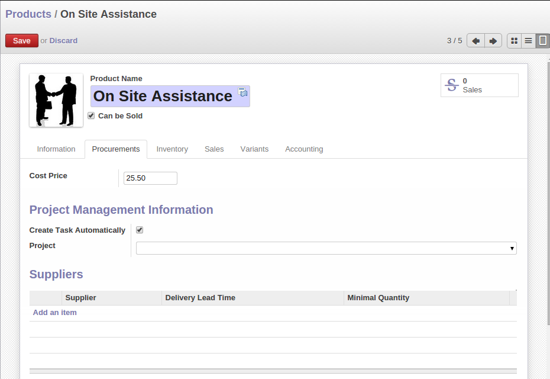550x379 pixels.
Task: Go to the previous product record arrow
Action: 475,41
